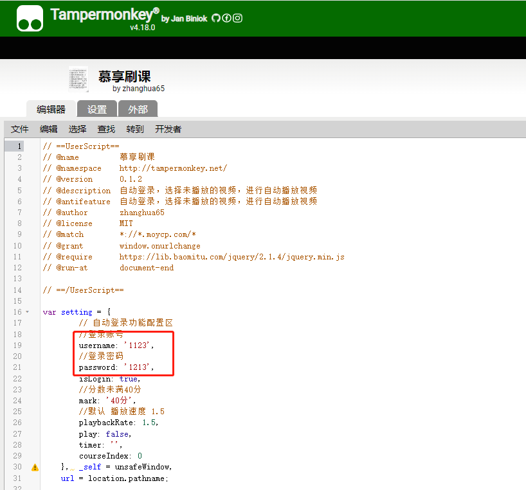Click 'var setting = {' declaration
The height and width of the screenshot is (490, 526).
pos(77,312)
